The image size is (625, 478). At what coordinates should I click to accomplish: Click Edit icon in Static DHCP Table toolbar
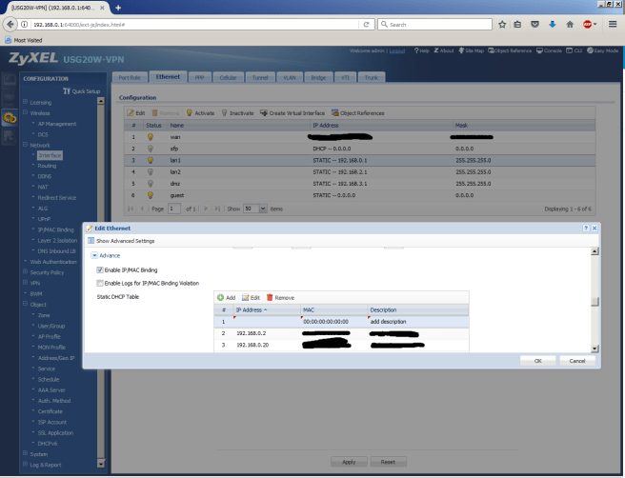pos(245,298)
